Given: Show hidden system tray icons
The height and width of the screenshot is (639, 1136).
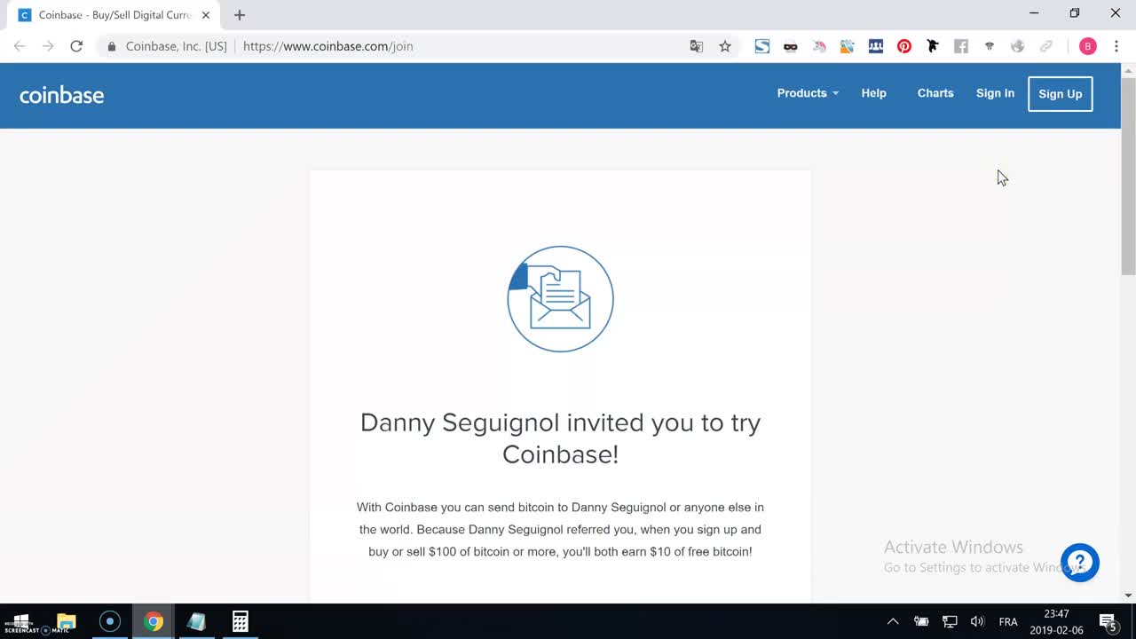Looking at the screenshot, I should click(893, 621).
